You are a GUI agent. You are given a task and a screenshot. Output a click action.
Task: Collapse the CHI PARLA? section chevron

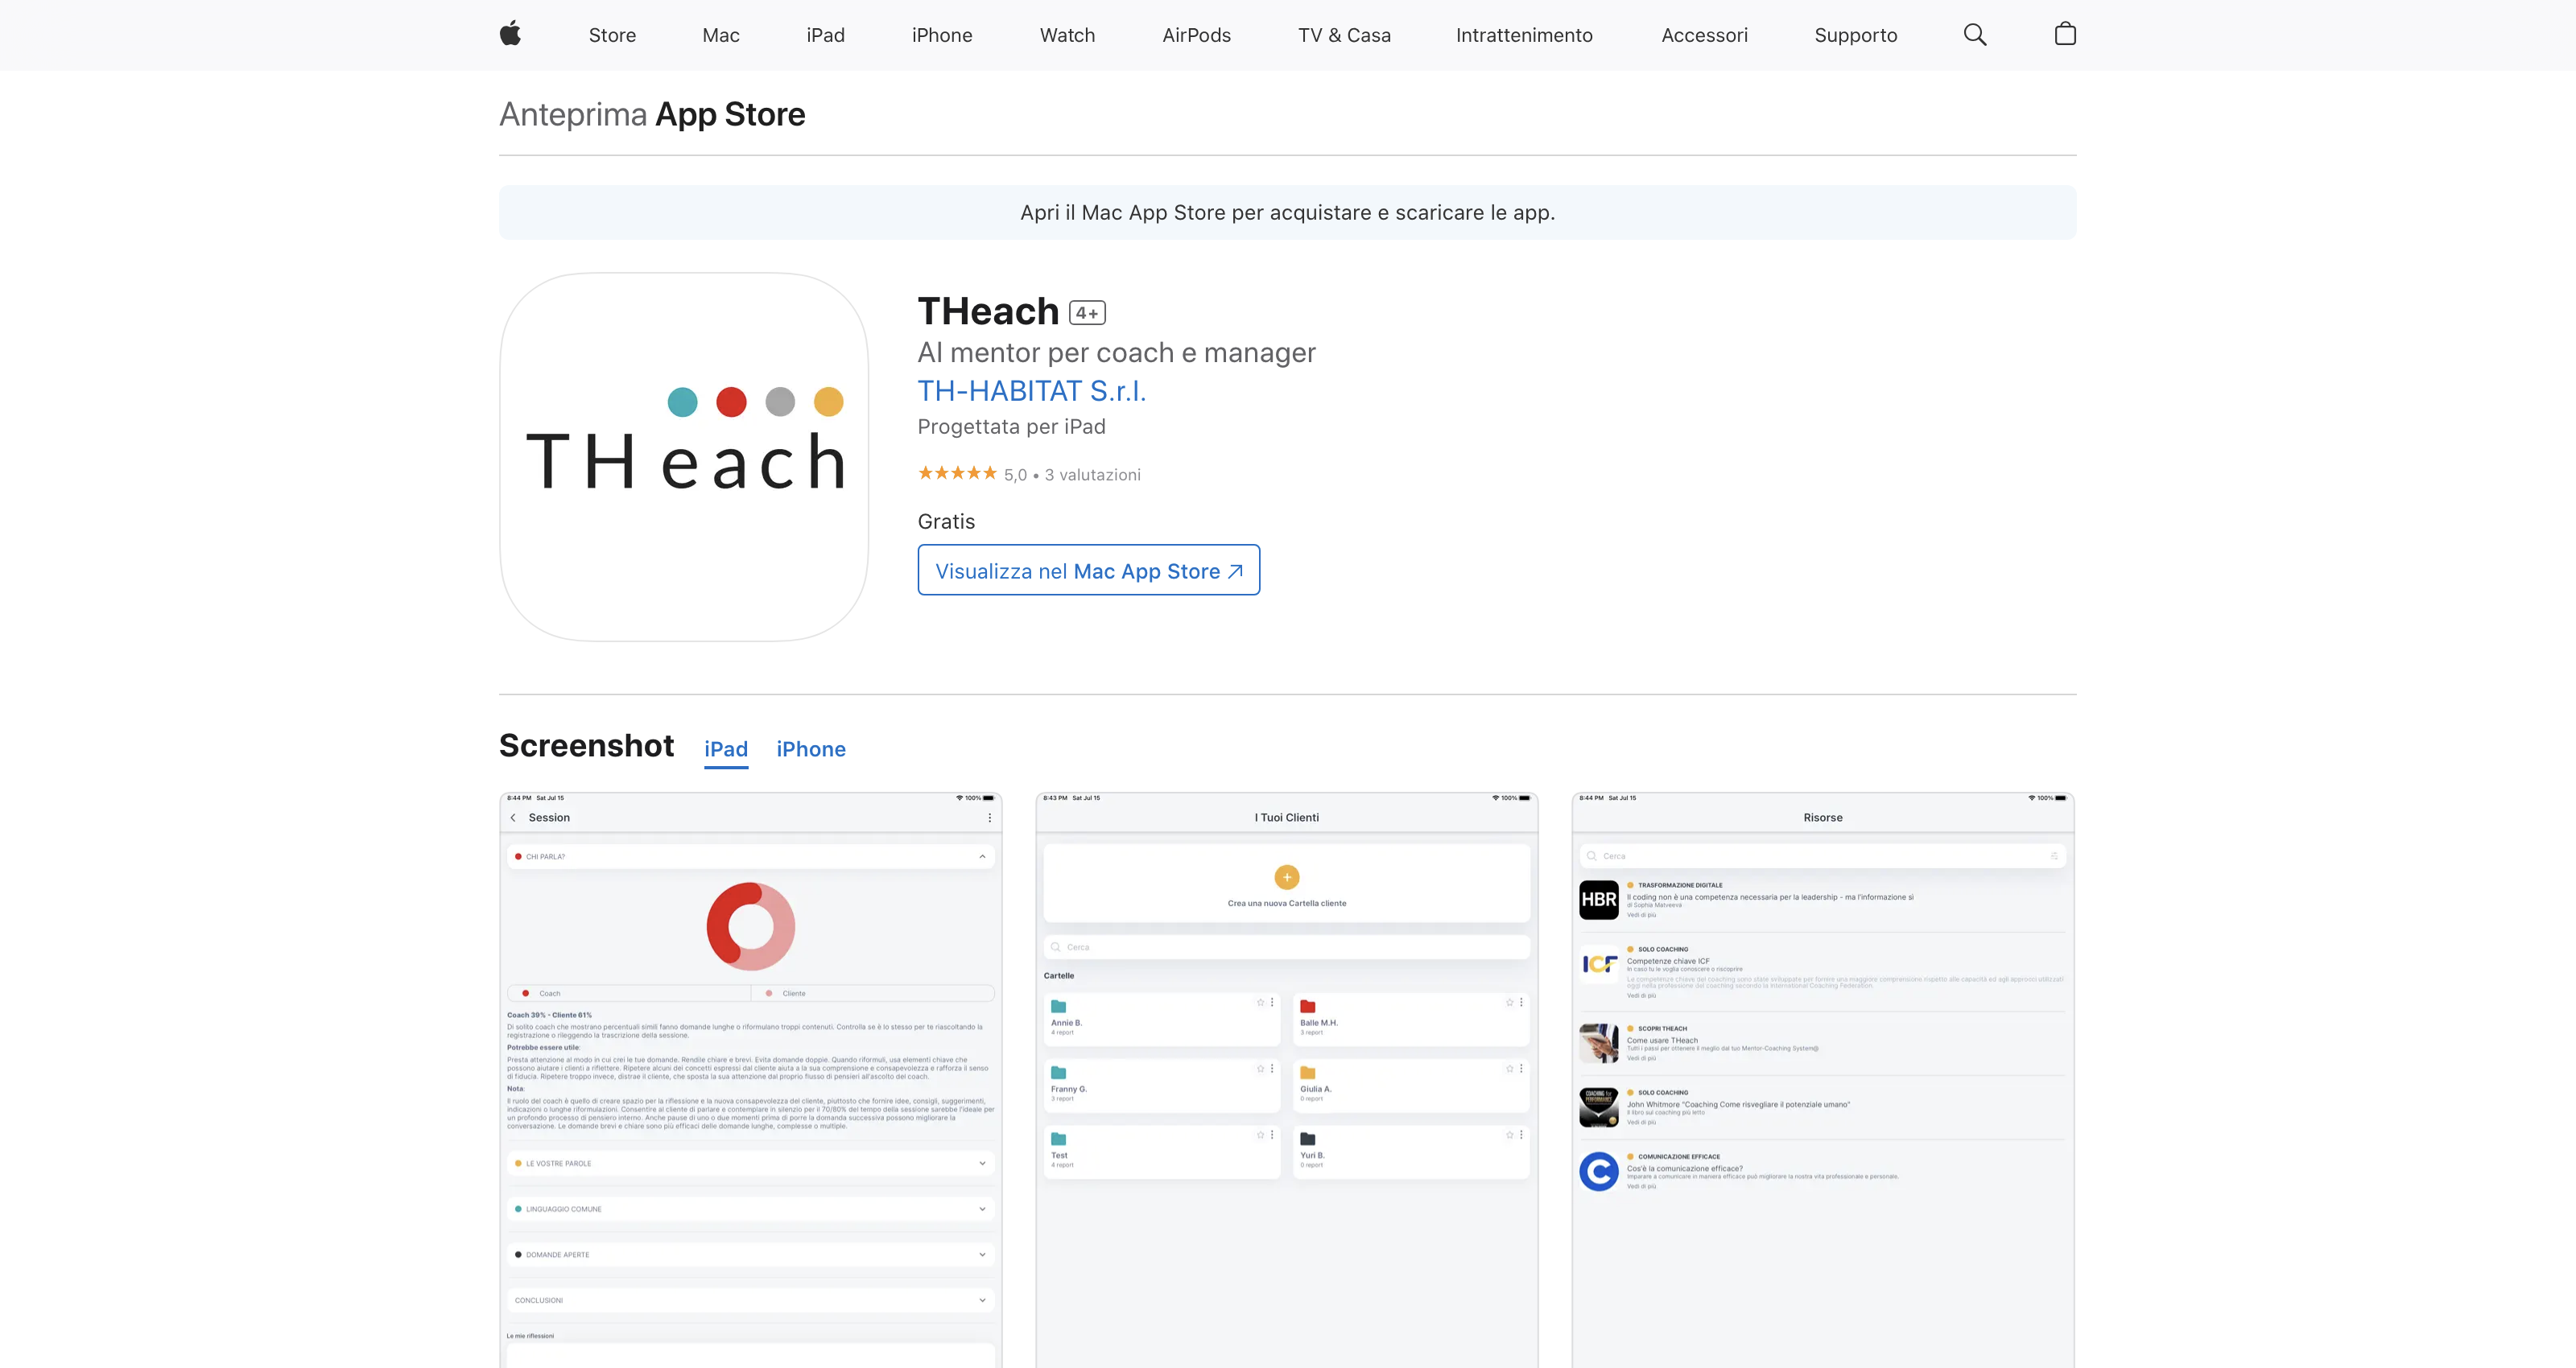[x=982, y=857]
